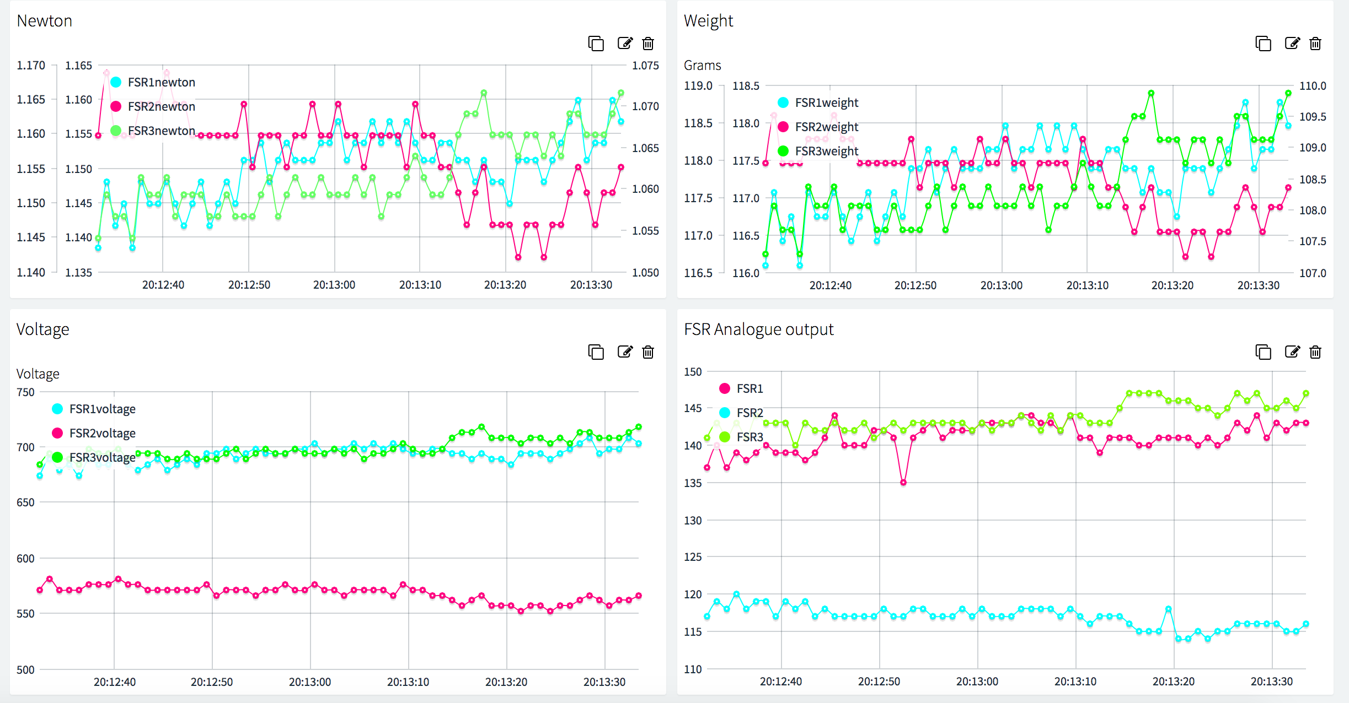Click FSR2 legend label in Analogue chart
Screen dimensions: 1349x703
(750, 413)
